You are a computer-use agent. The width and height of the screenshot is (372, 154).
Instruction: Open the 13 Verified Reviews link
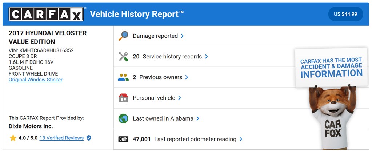tap(61, 138)
